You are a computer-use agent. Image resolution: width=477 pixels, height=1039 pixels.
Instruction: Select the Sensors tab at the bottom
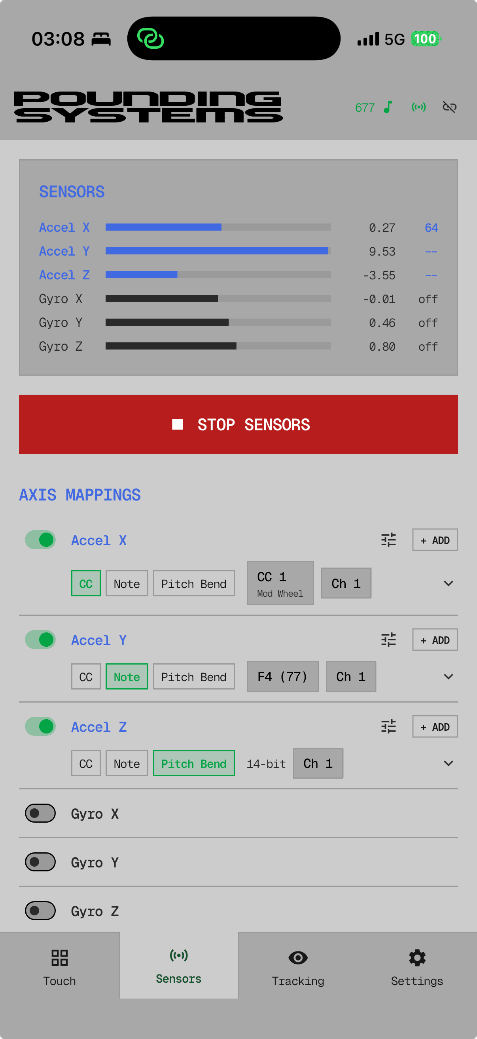178,964
